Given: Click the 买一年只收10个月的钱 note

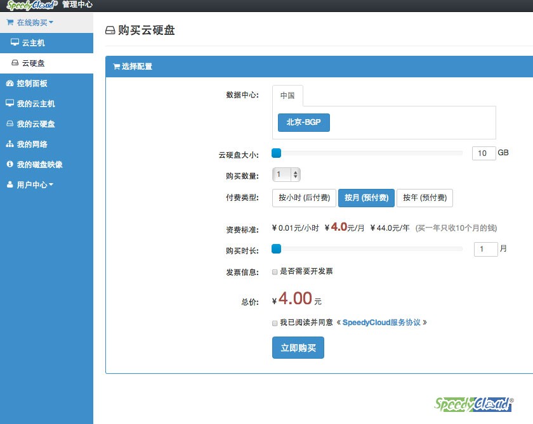Looking at the screenshot, I should coord(456,228).
